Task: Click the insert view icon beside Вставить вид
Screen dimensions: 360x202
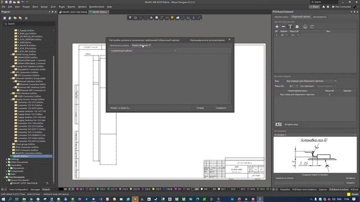Action: pos(278,125)
